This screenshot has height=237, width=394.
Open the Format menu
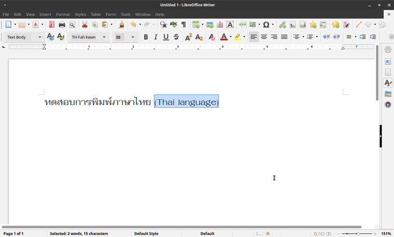pyautogui.click(x=62, y=14)
